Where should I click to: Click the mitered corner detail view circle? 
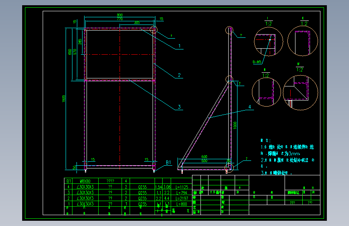(300, 92)
